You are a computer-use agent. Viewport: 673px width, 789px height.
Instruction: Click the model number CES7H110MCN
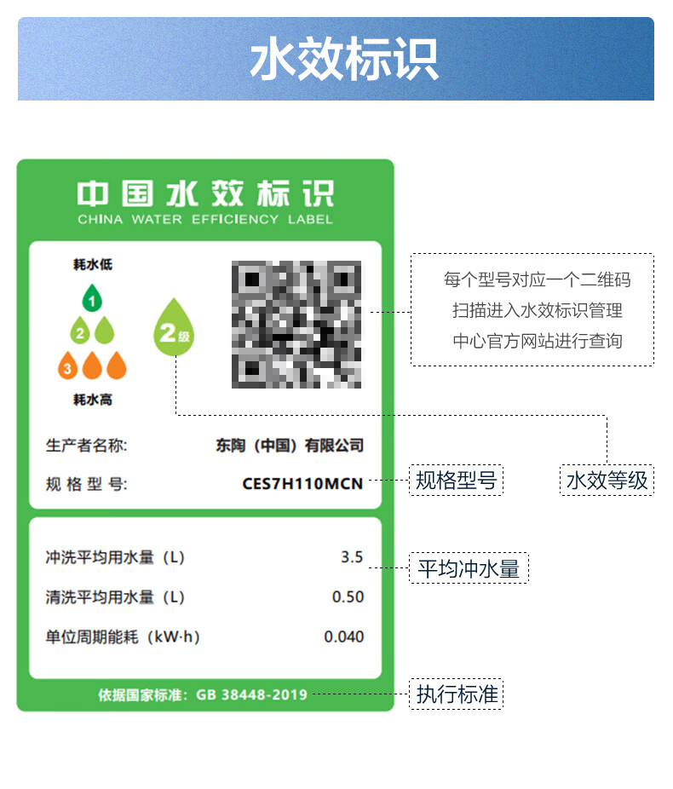click(x=302, y=484)
